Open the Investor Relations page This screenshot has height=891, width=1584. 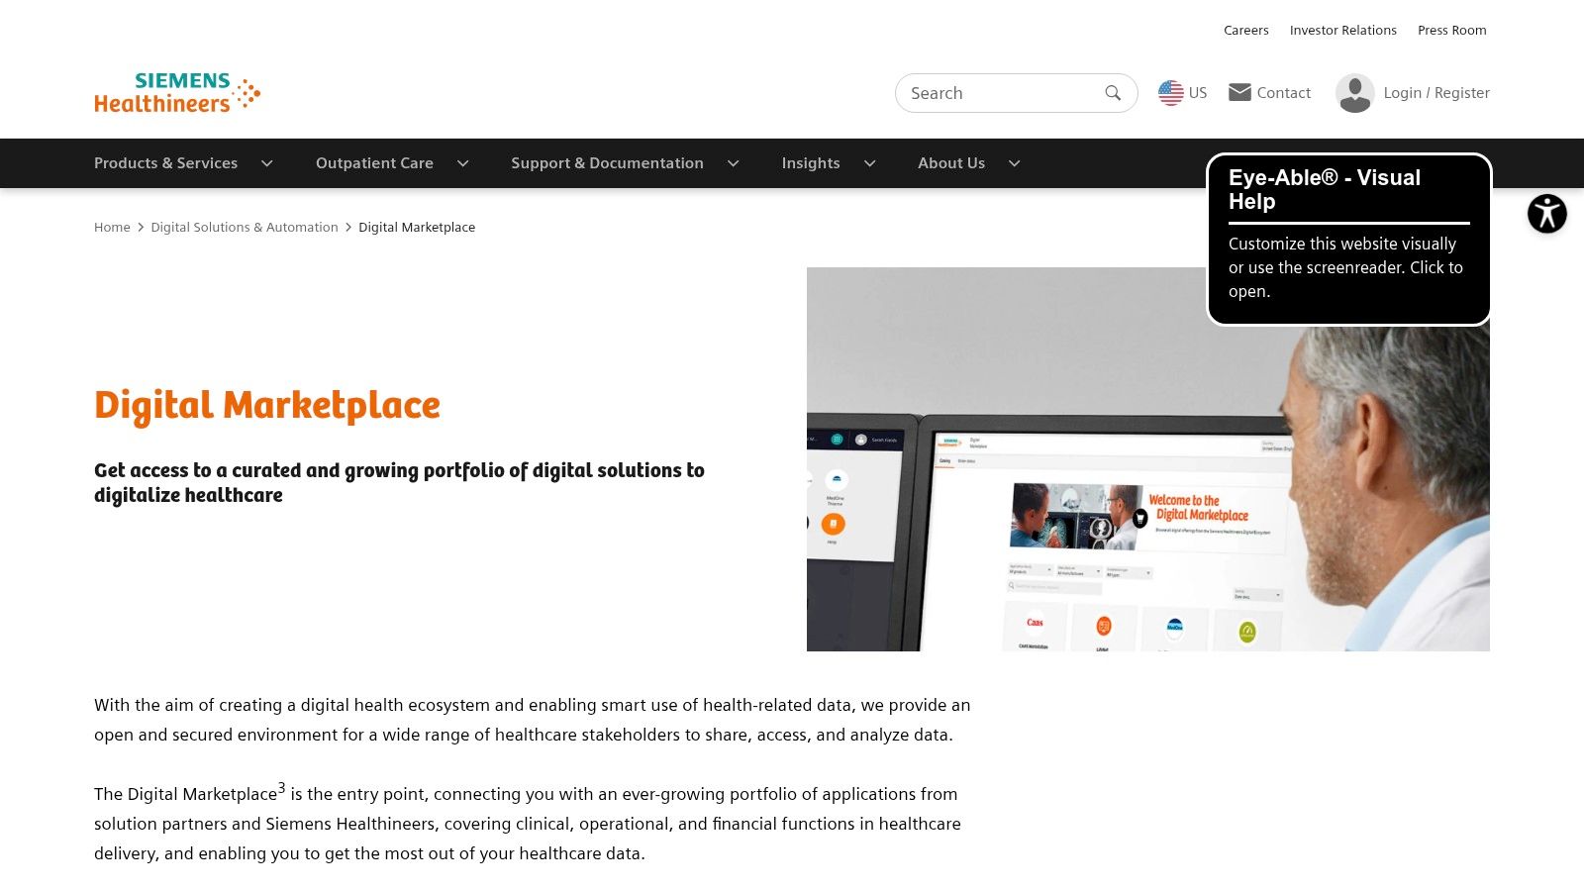(1342, 30)
